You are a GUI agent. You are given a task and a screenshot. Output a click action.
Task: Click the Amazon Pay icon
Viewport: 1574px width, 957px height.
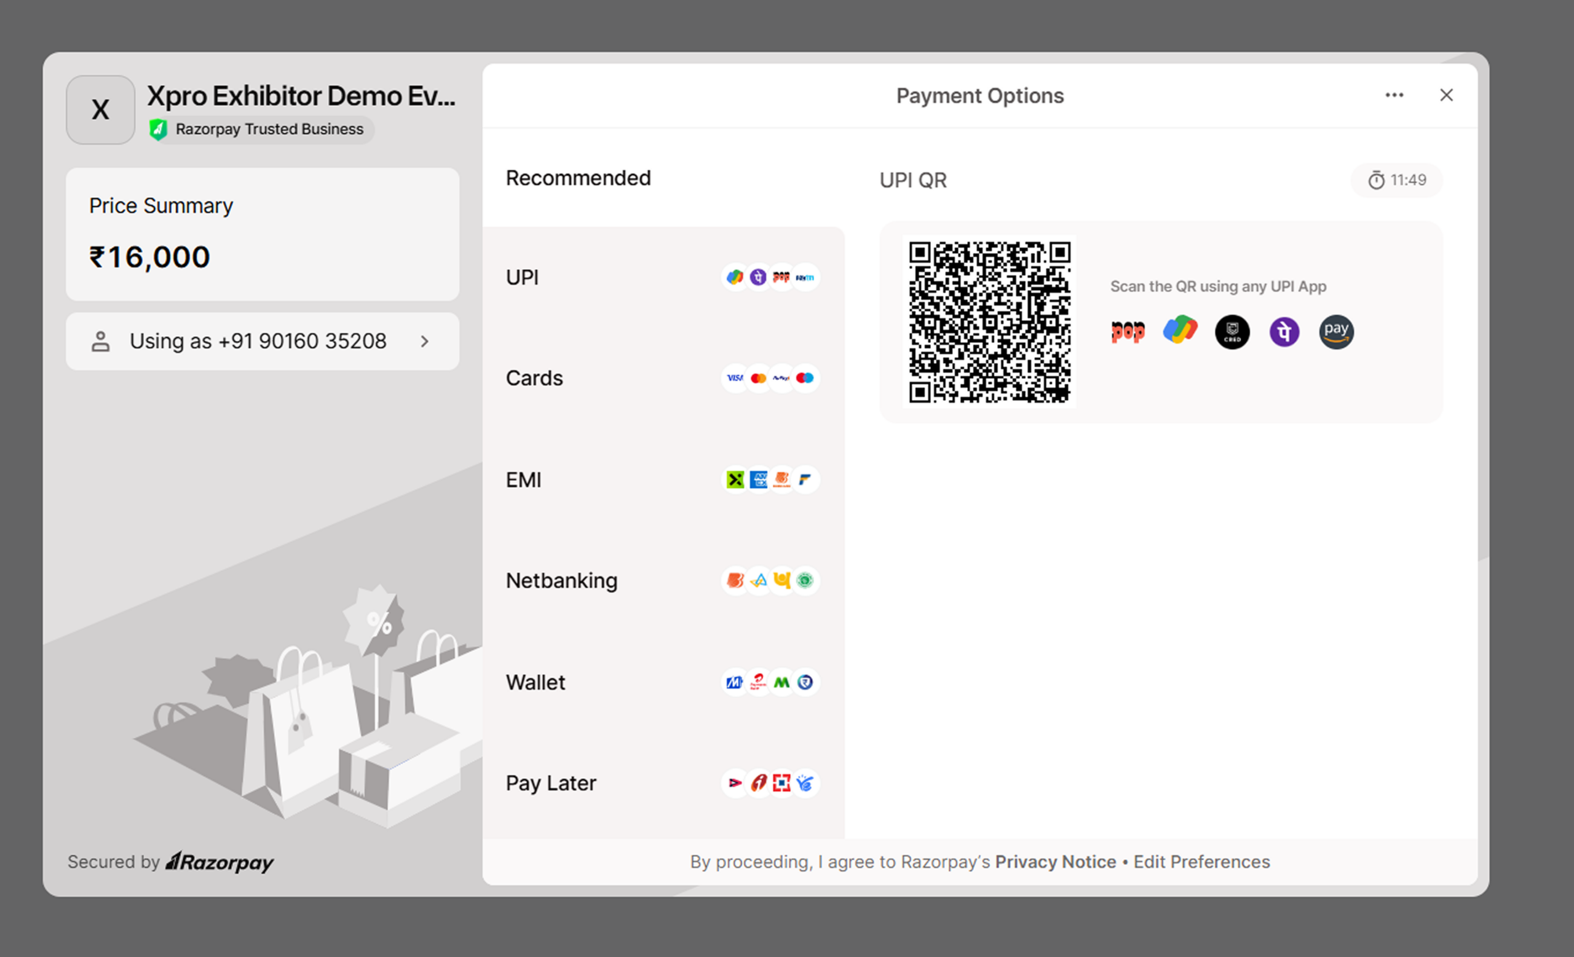point(1335,332)
